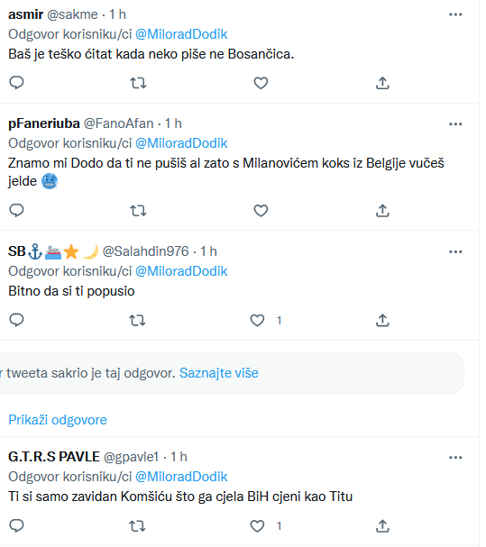This screenshot has width=486, height=547.
Task: Retweet the Salahdin976 reply
Action: point(137,320)
